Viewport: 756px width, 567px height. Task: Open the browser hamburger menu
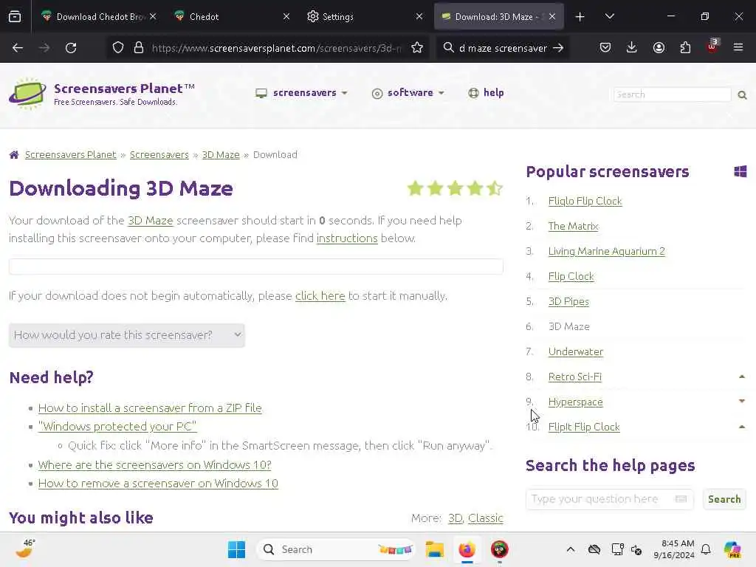pyautogui.click(x=738, y=48)
